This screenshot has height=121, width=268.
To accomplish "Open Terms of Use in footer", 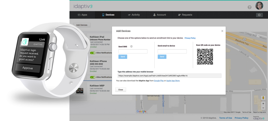I will point(225,118).
